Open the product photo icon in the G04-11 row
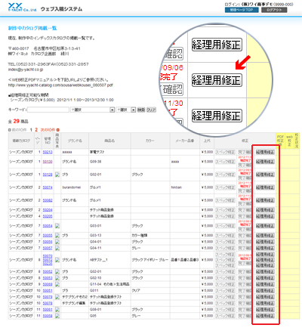This screenshot has height=328, width=302. tap(57, 248)
